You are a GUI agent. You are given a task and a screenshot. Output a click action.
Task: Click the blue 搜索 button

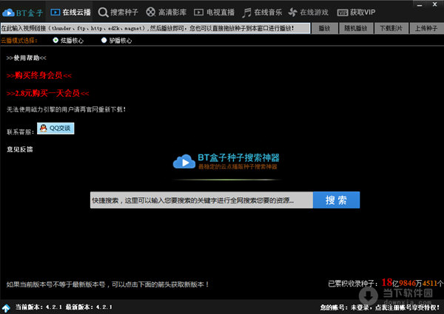point(336,200)
